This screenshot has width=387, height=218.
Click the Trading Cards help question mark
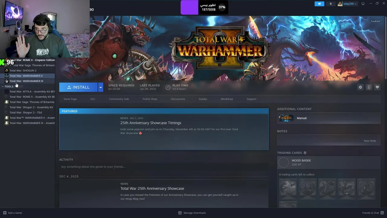[305, 153]
